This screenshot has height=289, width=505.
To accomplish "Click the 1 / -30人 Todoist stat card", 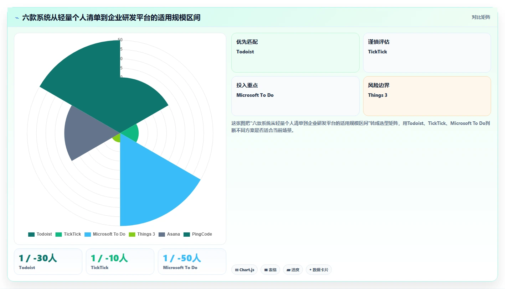I will pos(48,262).
